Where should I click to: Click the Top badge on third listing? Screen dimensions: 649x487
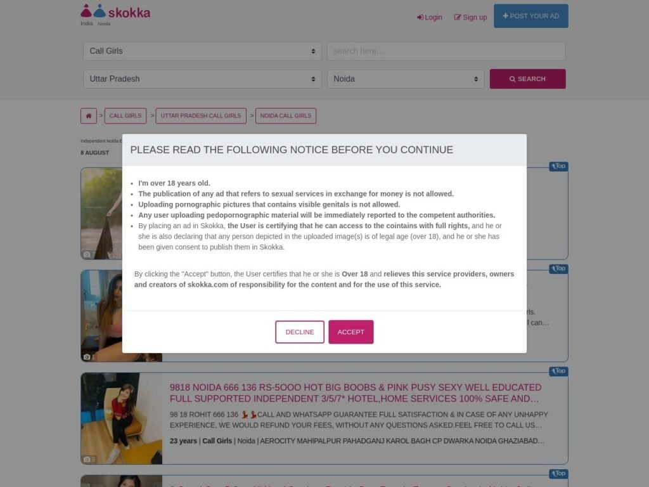pyautogui.click(x=558, y=371)
